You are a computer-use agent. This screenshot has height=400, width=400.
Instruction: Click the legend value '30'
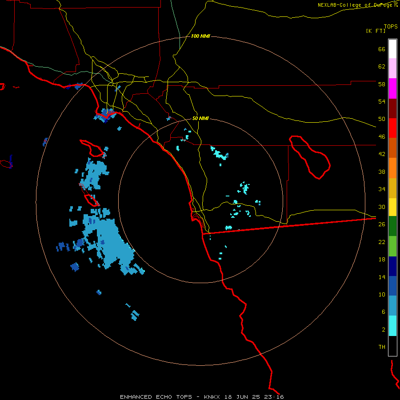382,207
